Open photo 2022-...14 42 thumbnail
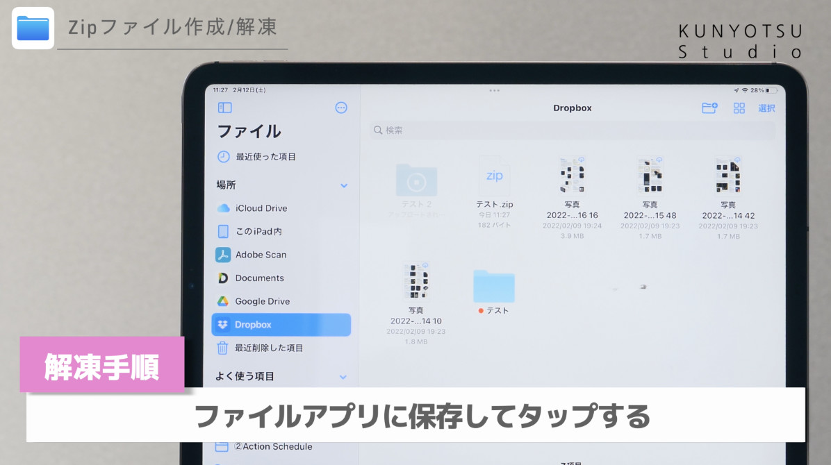This screenshot has width=831, height=465. (x=728, y=175)
